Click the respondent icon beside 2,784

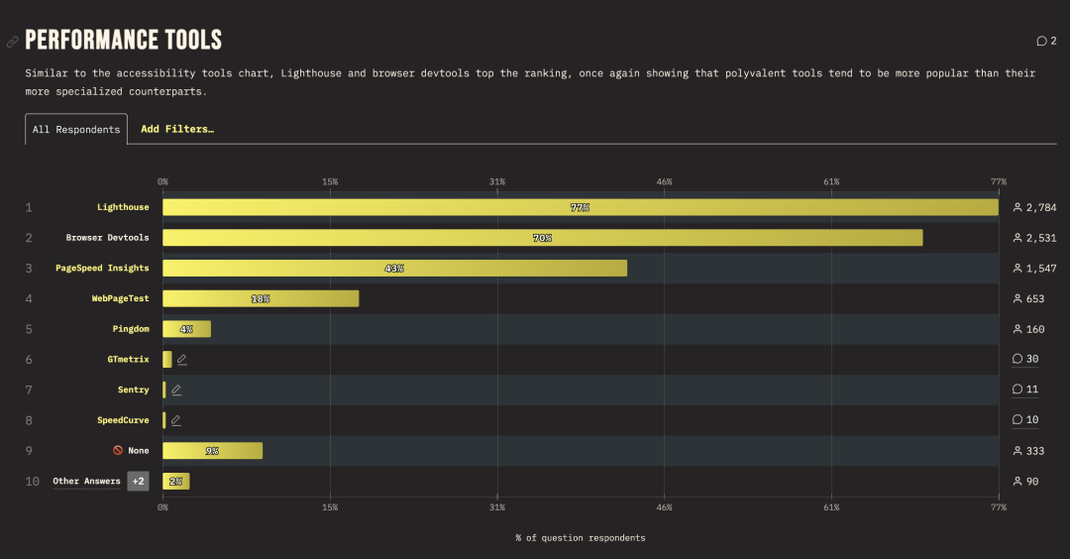(1017, 207)
